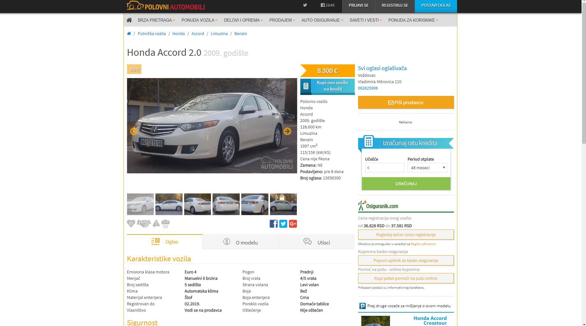Add the ad to favorites with the heart icon
The height and width of the screenshot is (326, 586).
click(131, 223)
